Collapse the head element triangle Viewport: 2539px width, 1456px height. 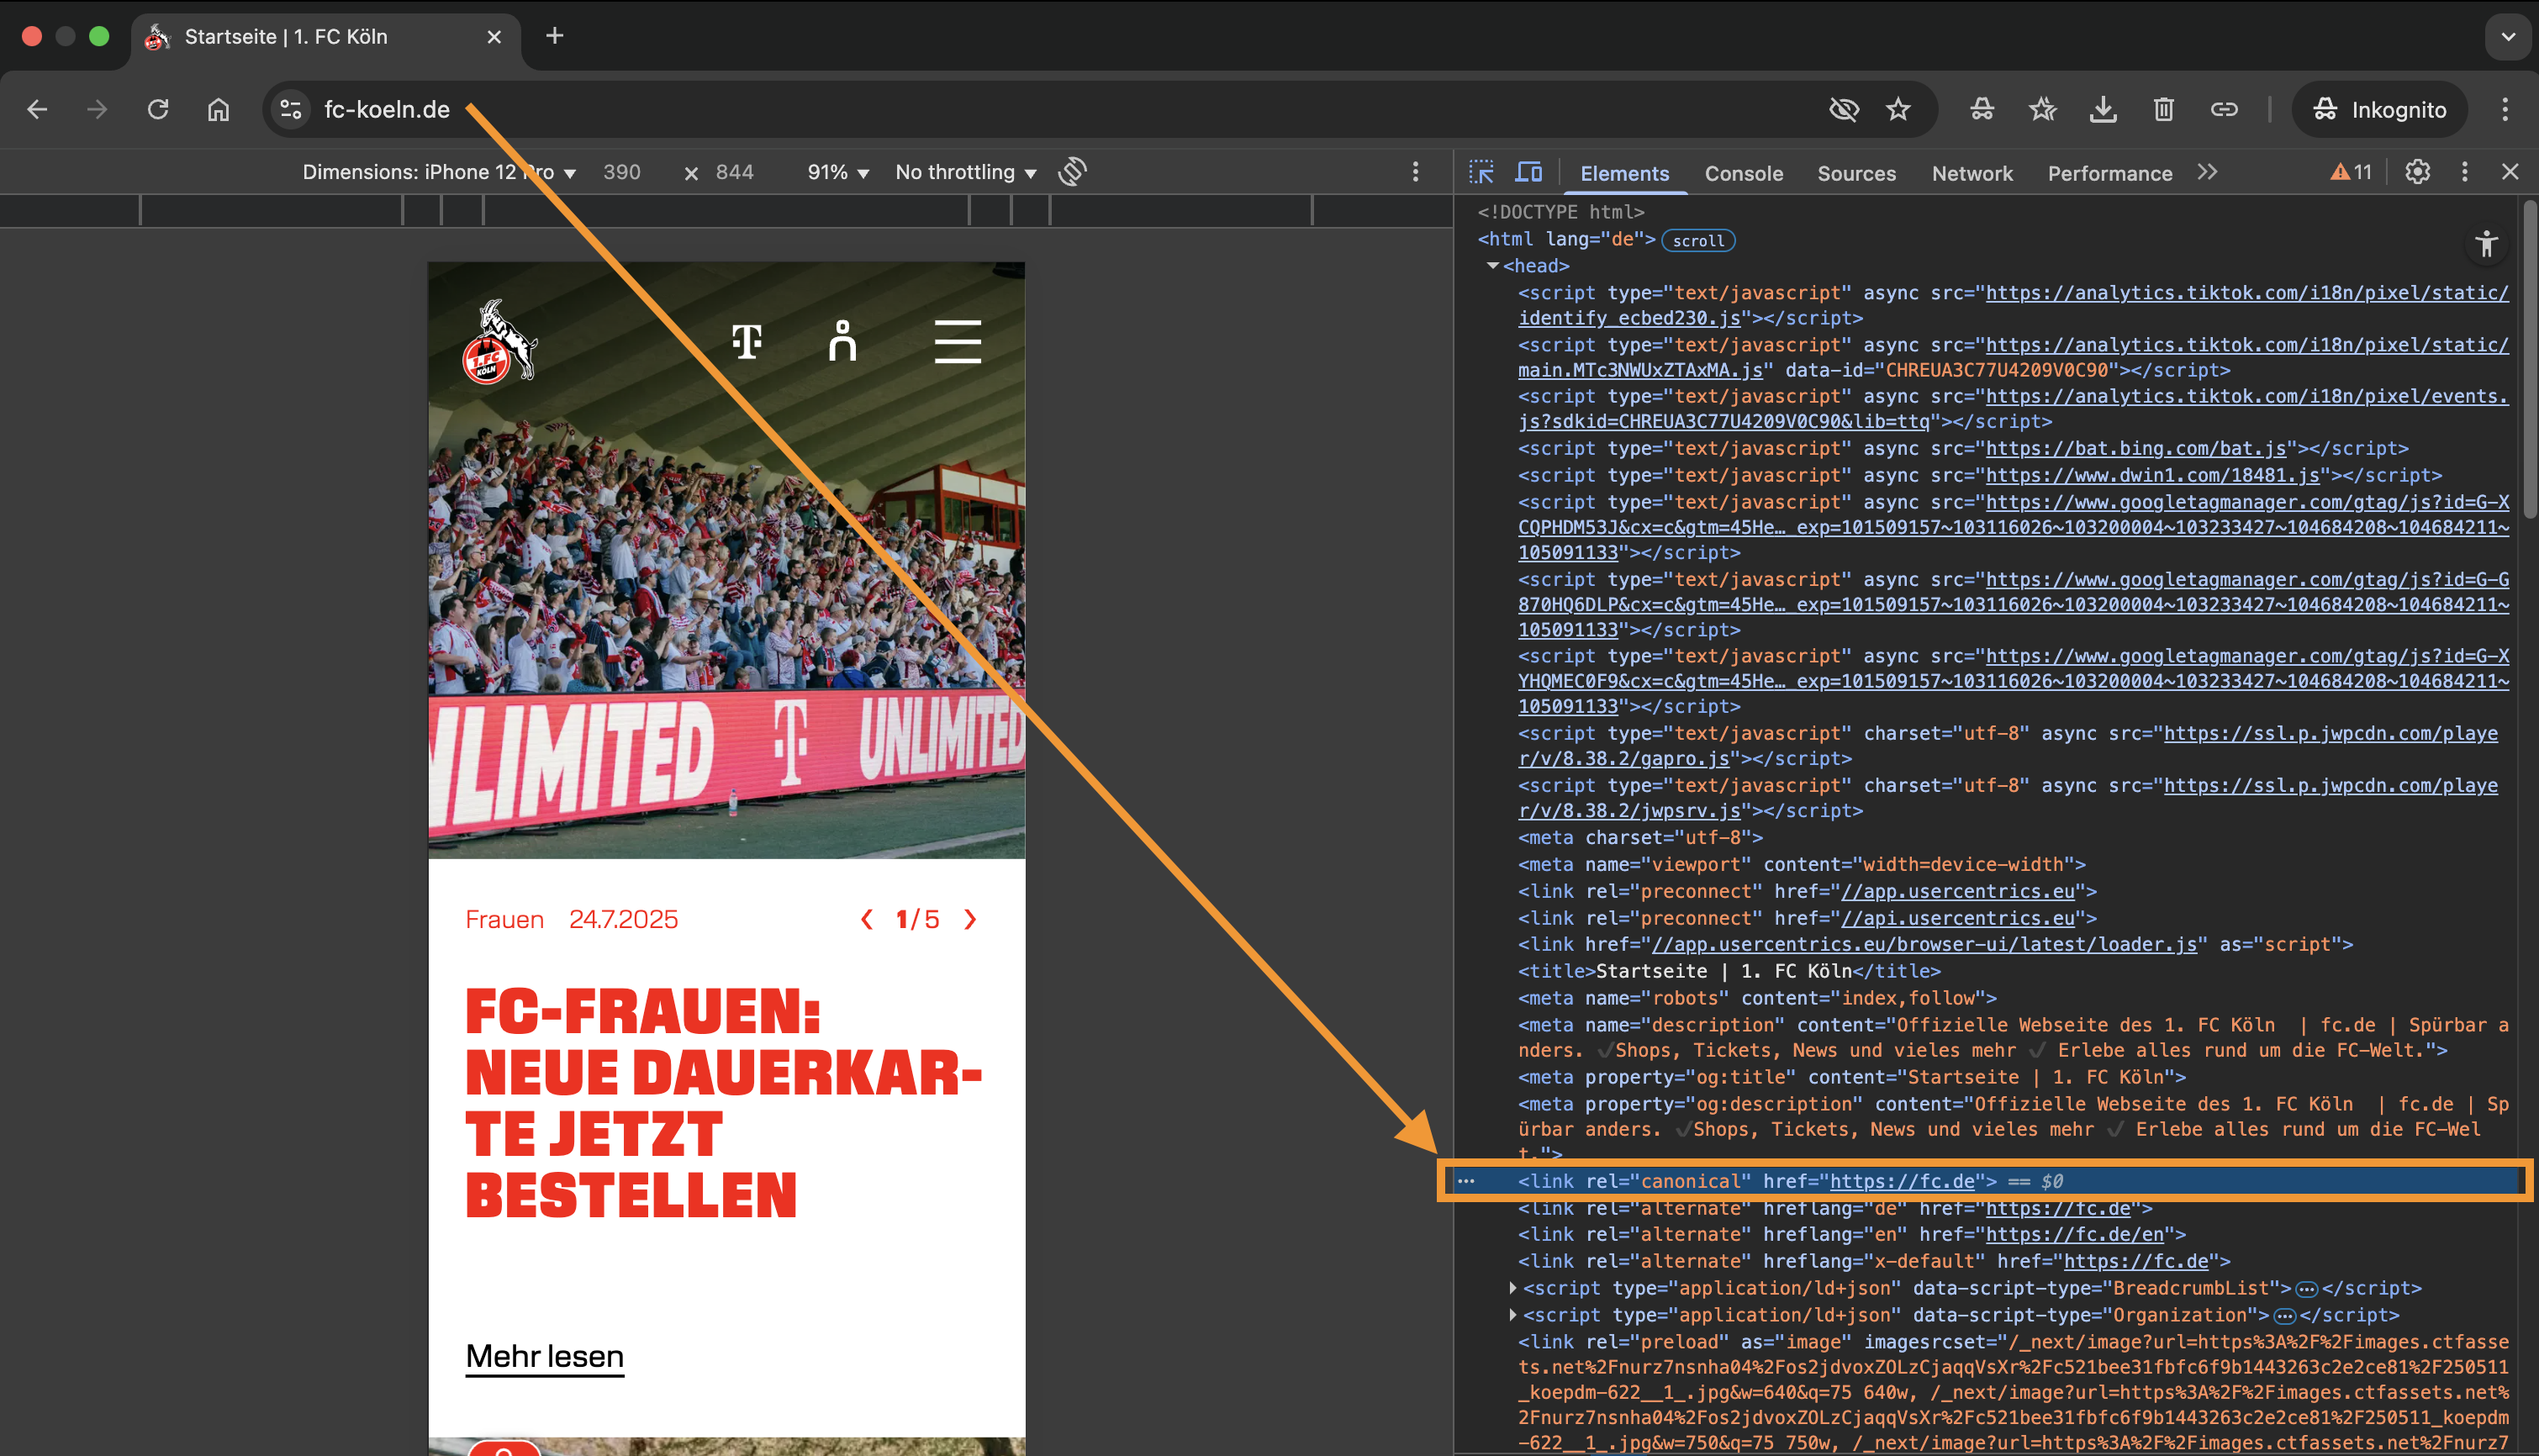[x=1492, y=266]
